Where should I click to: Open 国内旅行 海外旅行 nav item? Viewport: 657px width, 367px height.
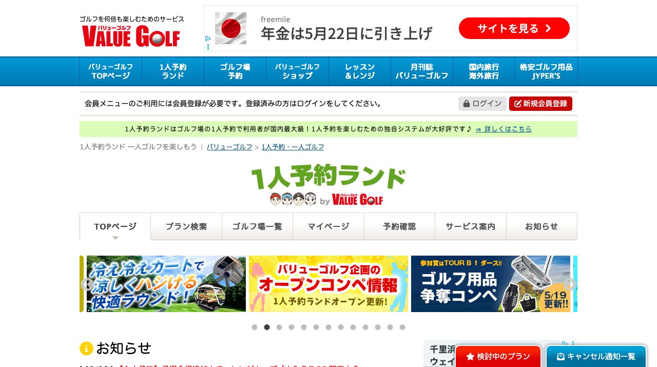click(484, 71)
